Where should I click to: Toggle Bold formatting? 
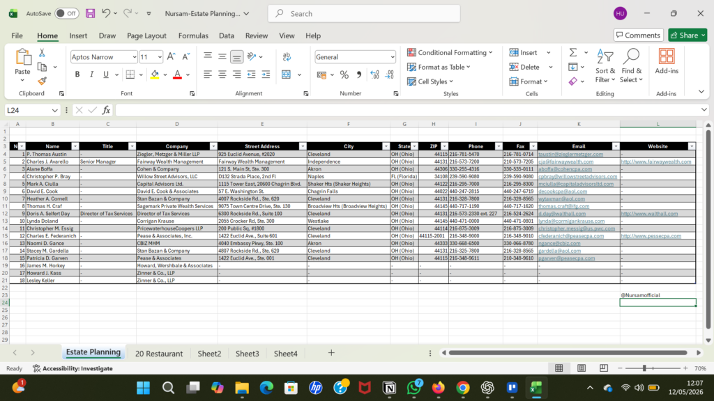(x=77, y=74)
